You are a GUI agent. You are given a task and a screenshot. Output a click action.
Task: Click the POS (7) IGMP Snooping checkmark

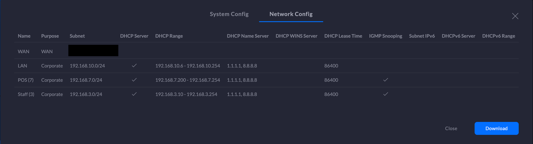pyautogui.click(x=385, y=80)
